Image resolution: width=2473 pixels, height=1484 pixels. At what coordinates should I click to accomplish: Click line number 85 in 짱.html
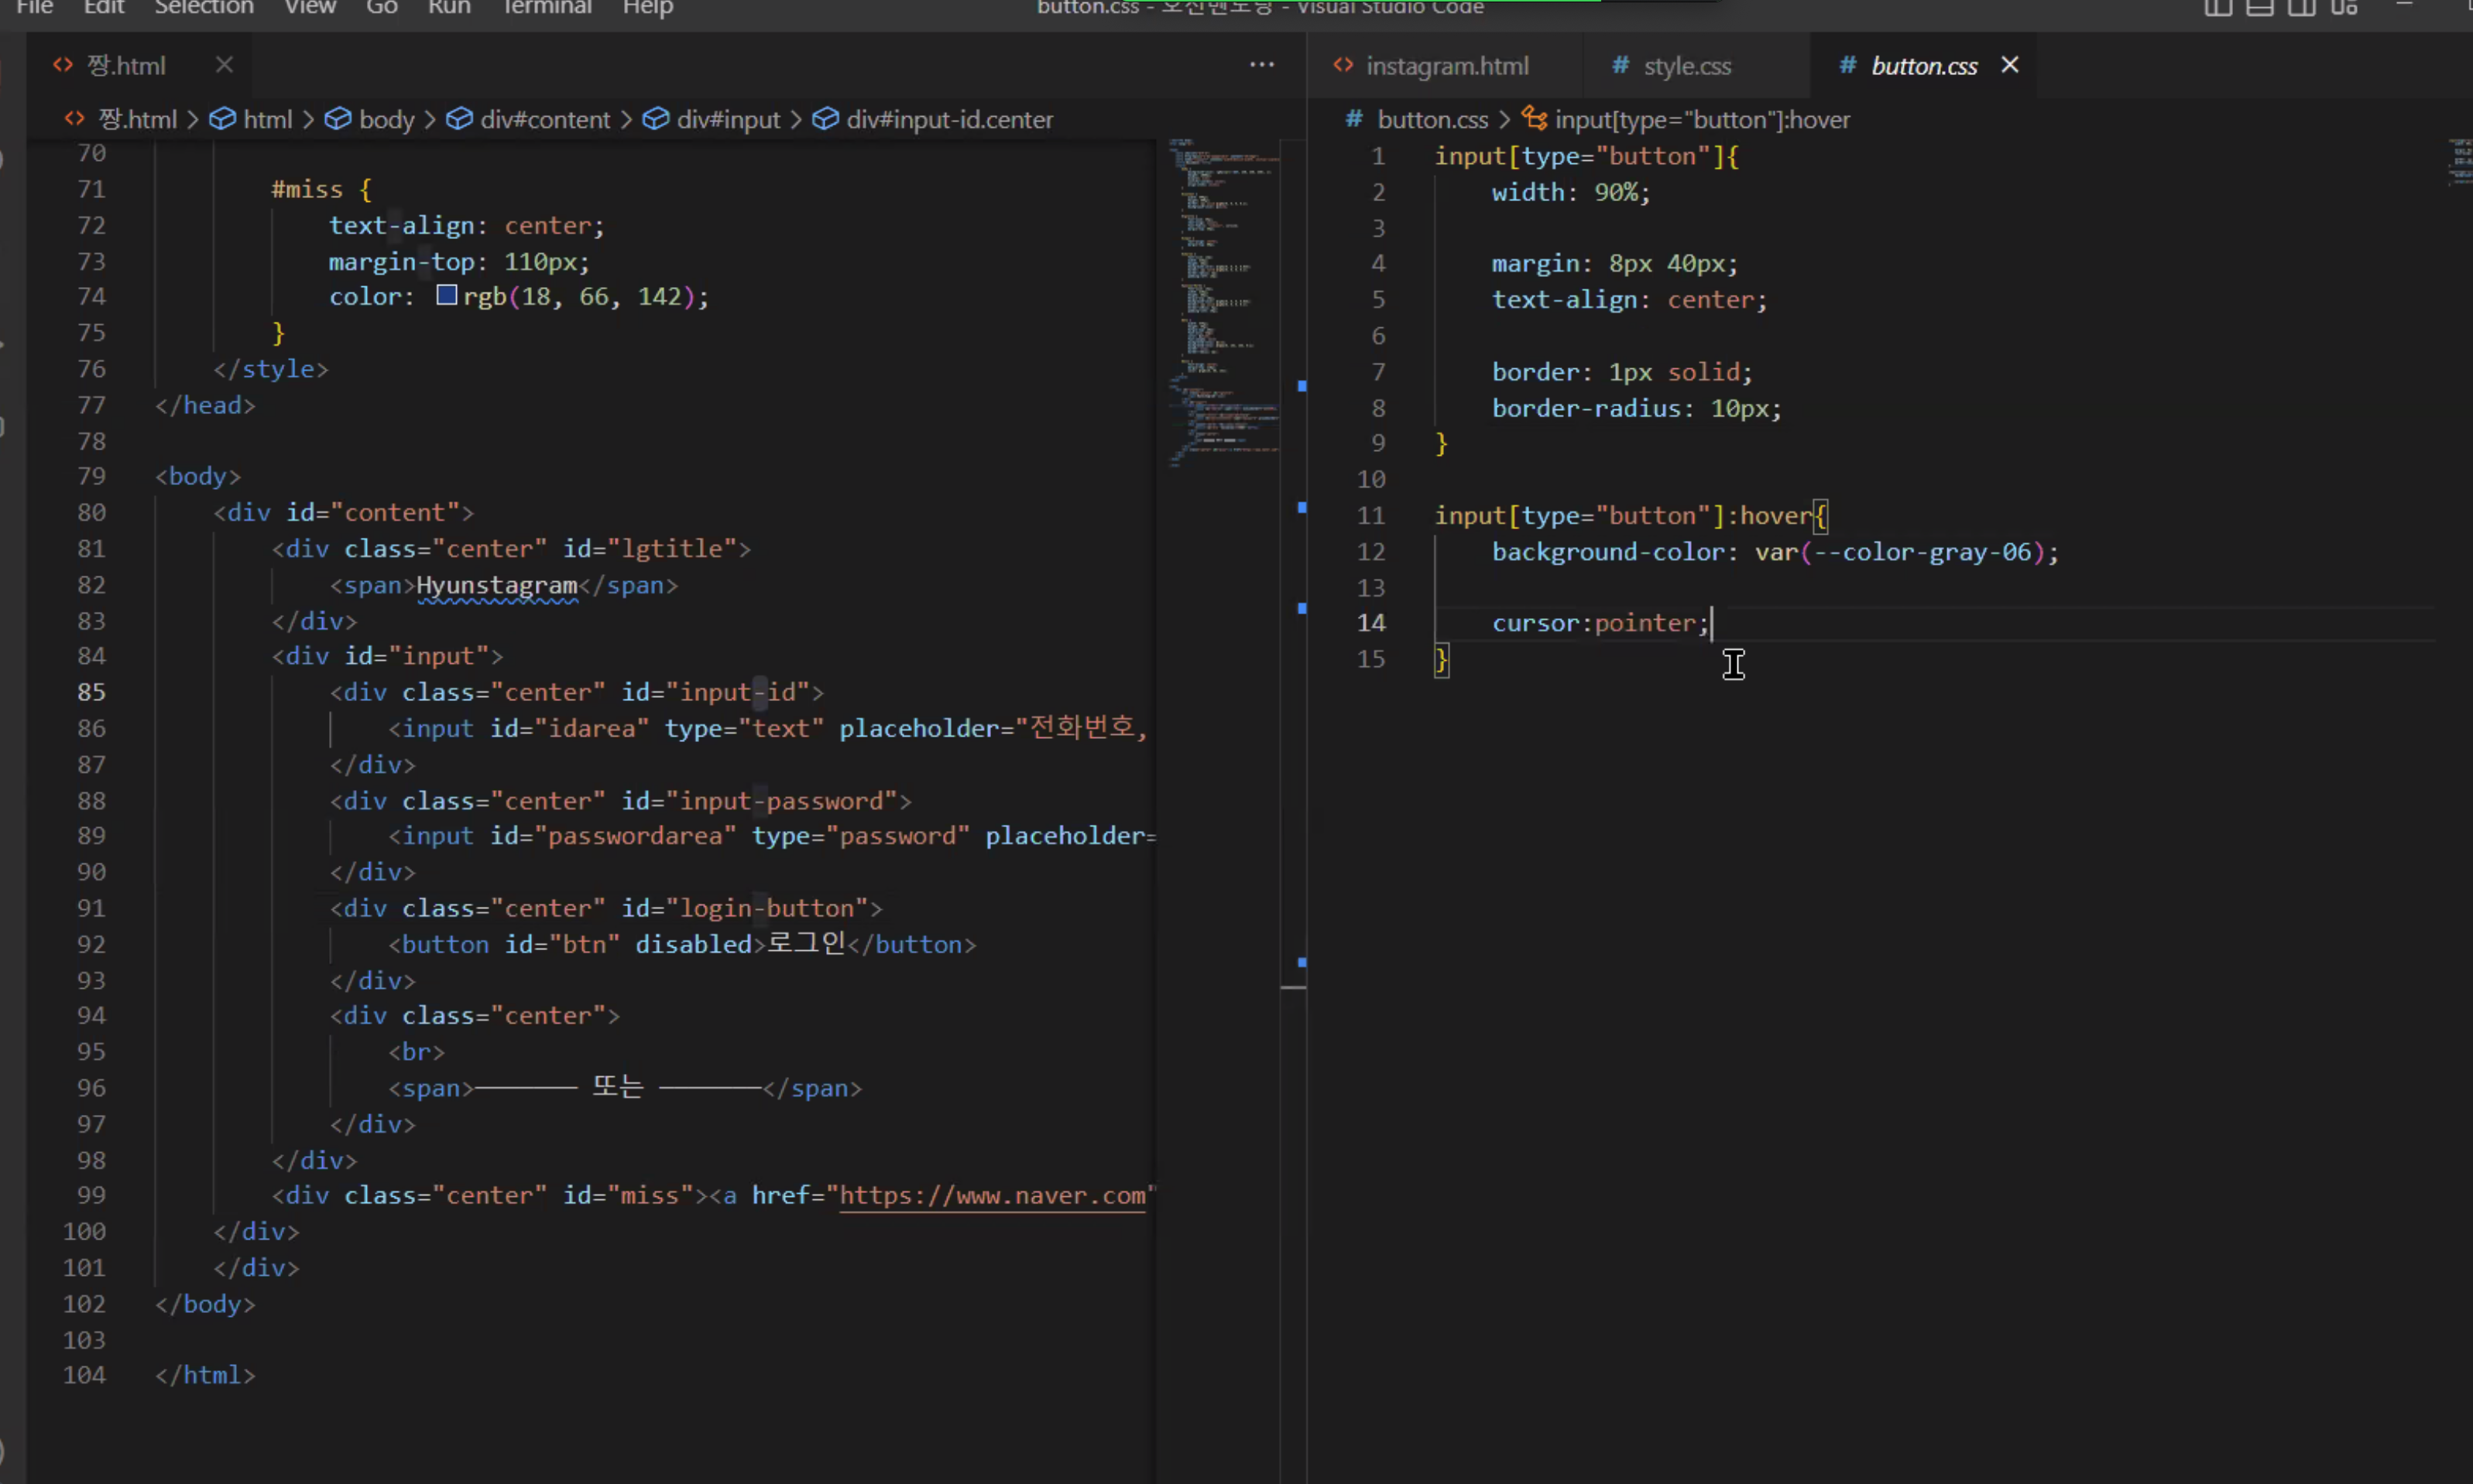[x=91, y=692]
